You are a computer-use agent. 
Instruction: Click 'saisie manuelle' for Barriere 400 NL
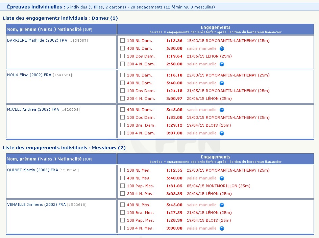(x=202, y=48)
